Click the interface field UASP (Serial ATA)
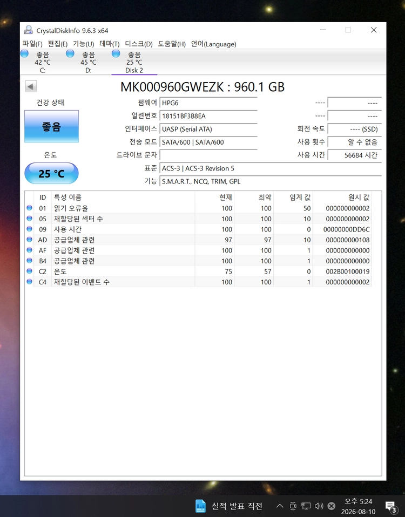The width and height of the screenshot is (405, 517). click(208, 129)
